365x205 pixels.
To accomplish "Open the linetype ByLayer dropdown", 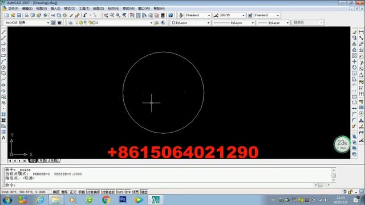I will point(253,23).
